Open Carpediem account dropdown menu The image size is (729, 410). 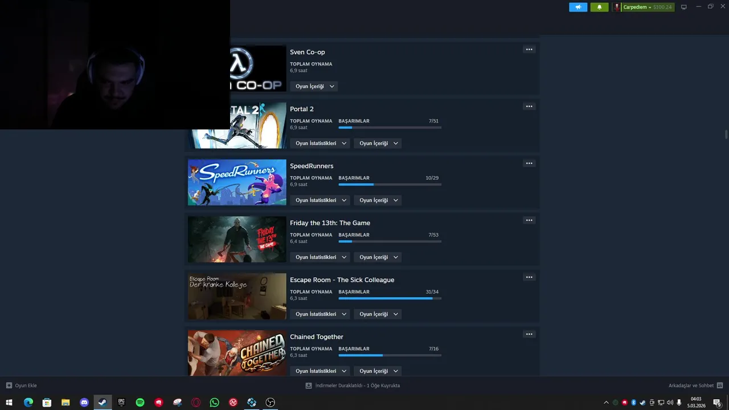point(648,7)
